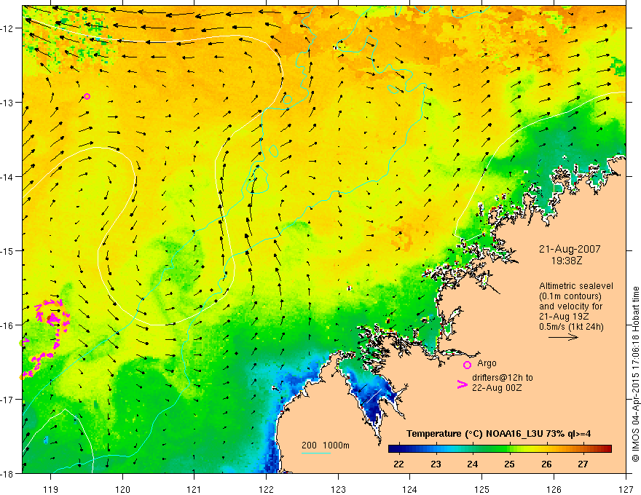Click the temperature color bar
Screen dimensions: 641x495
pyautogui.click(x=500, y=449)
